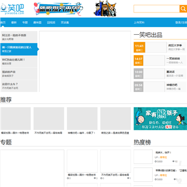Open second 热度榜 thumbnail 苹果6
Screen dimensions: 187x187
[x=143, y=175]
